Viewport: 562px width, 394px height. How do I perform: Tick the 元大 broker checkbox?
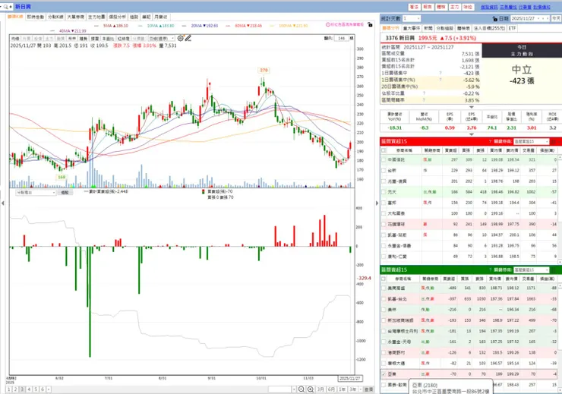coord(384,192)
